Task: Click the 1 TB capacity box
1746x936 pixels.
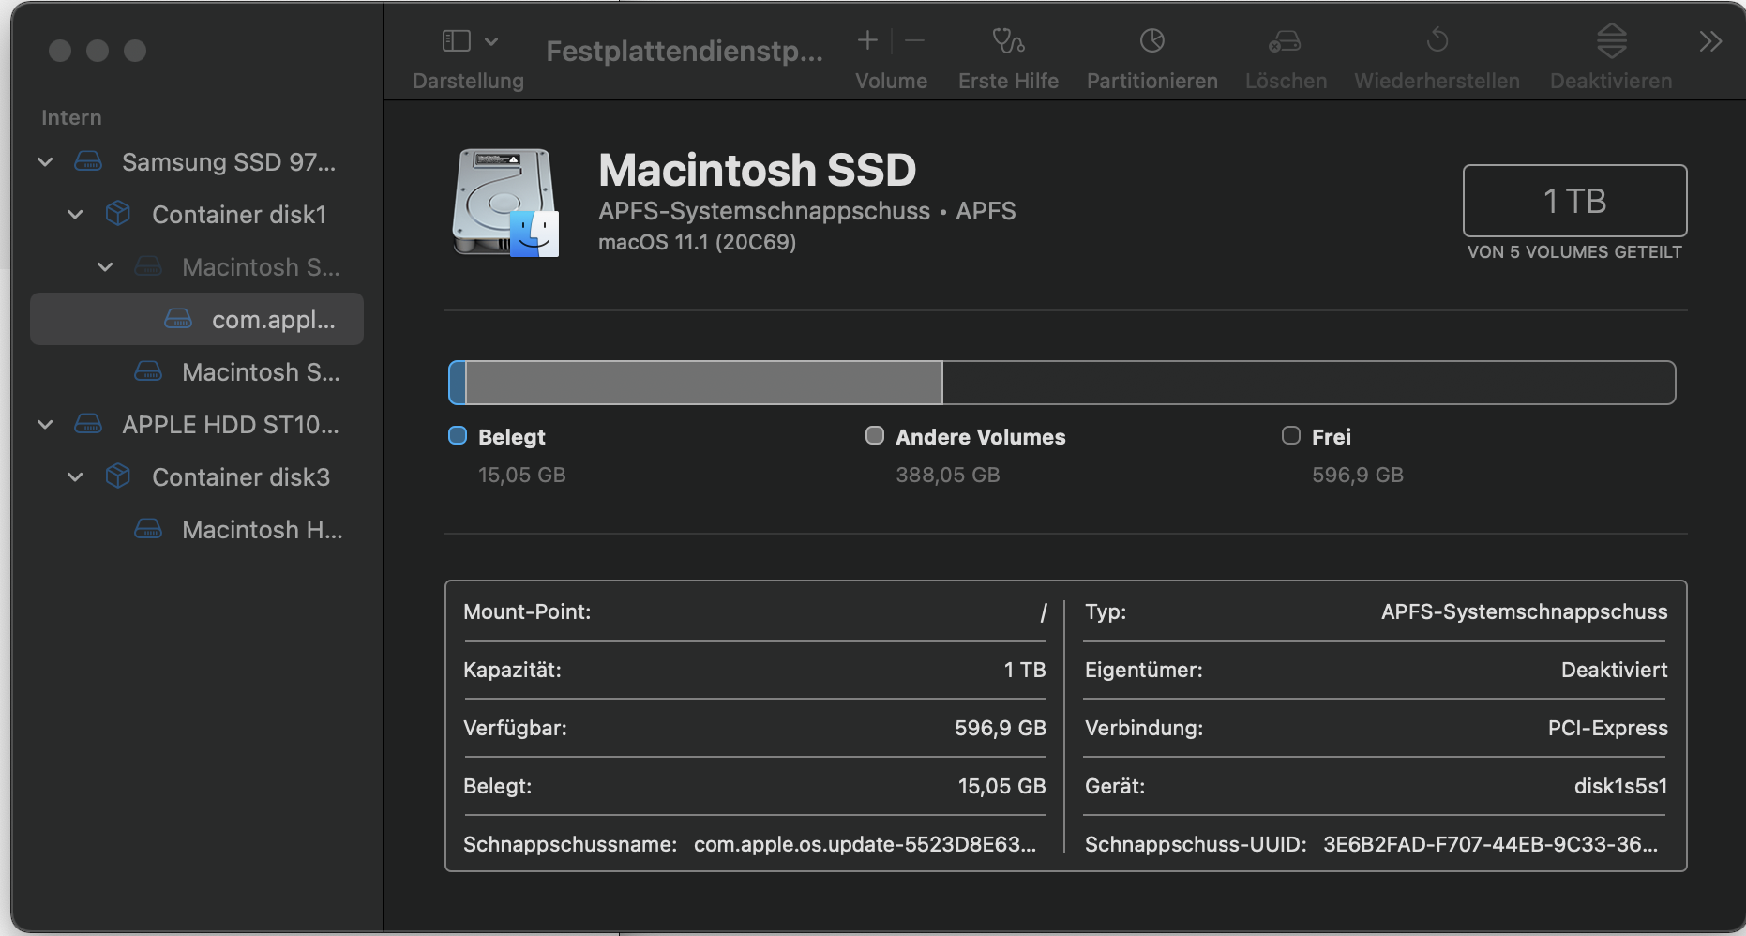Action: coord(1574,201)
